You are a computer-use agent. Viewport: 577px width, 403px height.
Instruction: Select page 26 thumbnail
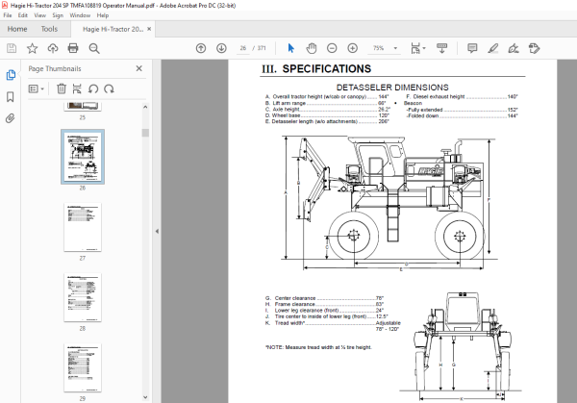tap(83, 157)
